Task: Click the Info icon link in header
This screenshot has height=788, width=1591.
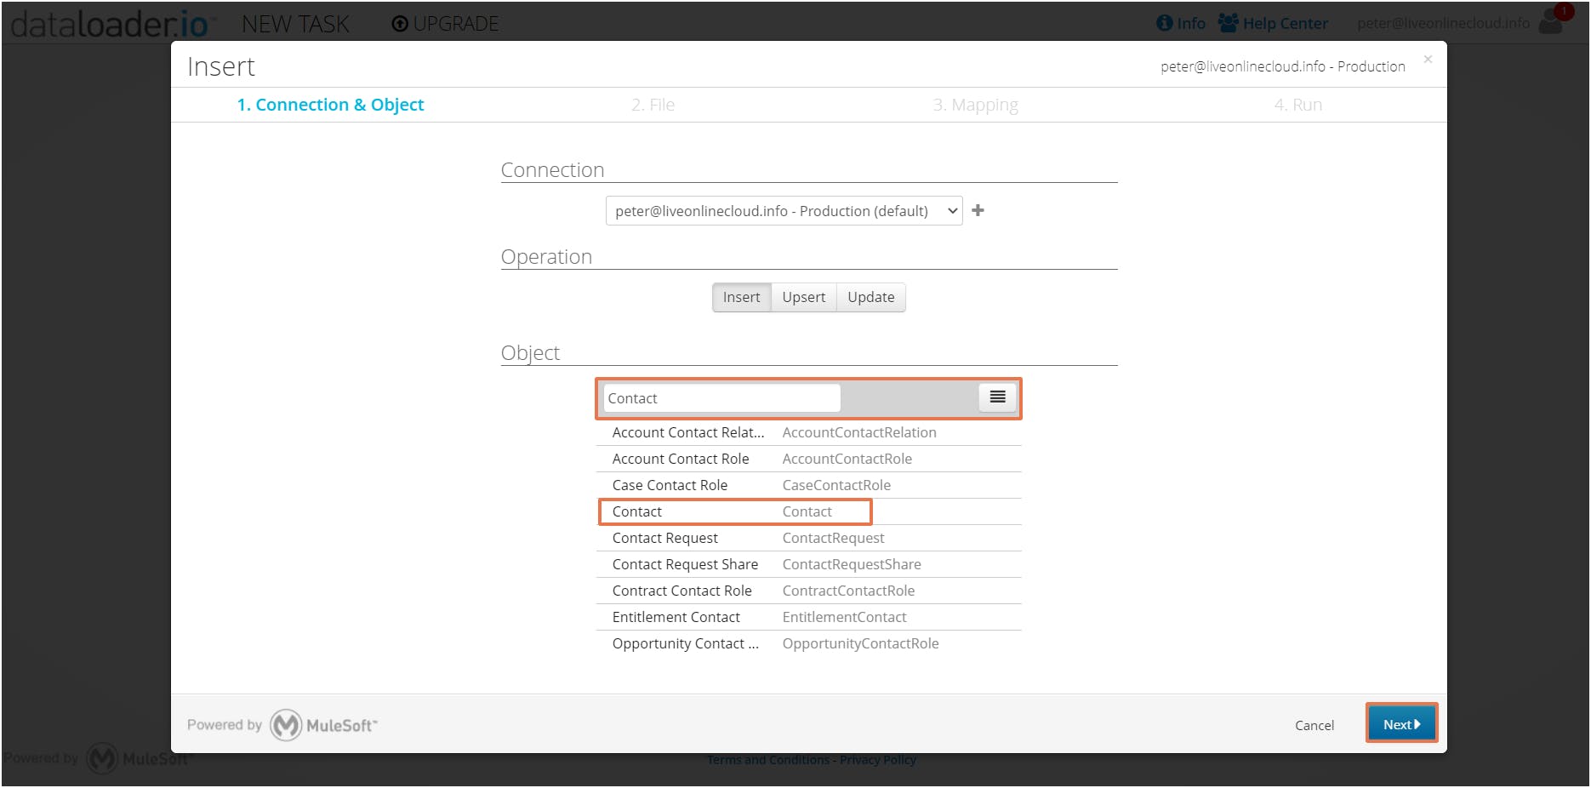Action: [1181, 23]
